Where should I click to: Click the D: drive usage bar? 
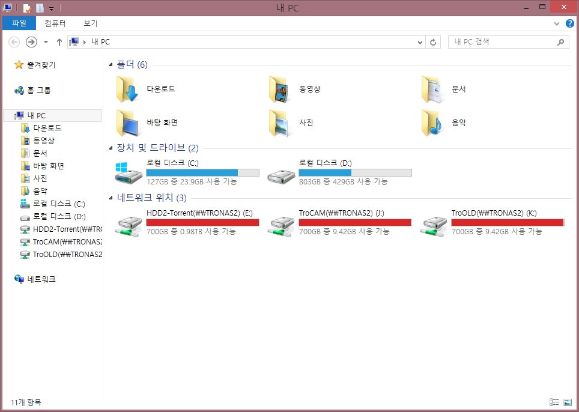point(355,172)
